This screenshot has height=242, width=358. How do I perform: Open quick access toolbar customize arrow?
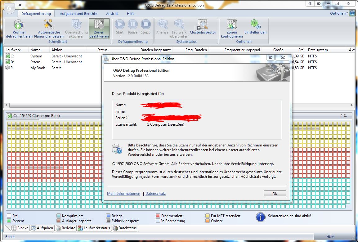coord(20,5)
